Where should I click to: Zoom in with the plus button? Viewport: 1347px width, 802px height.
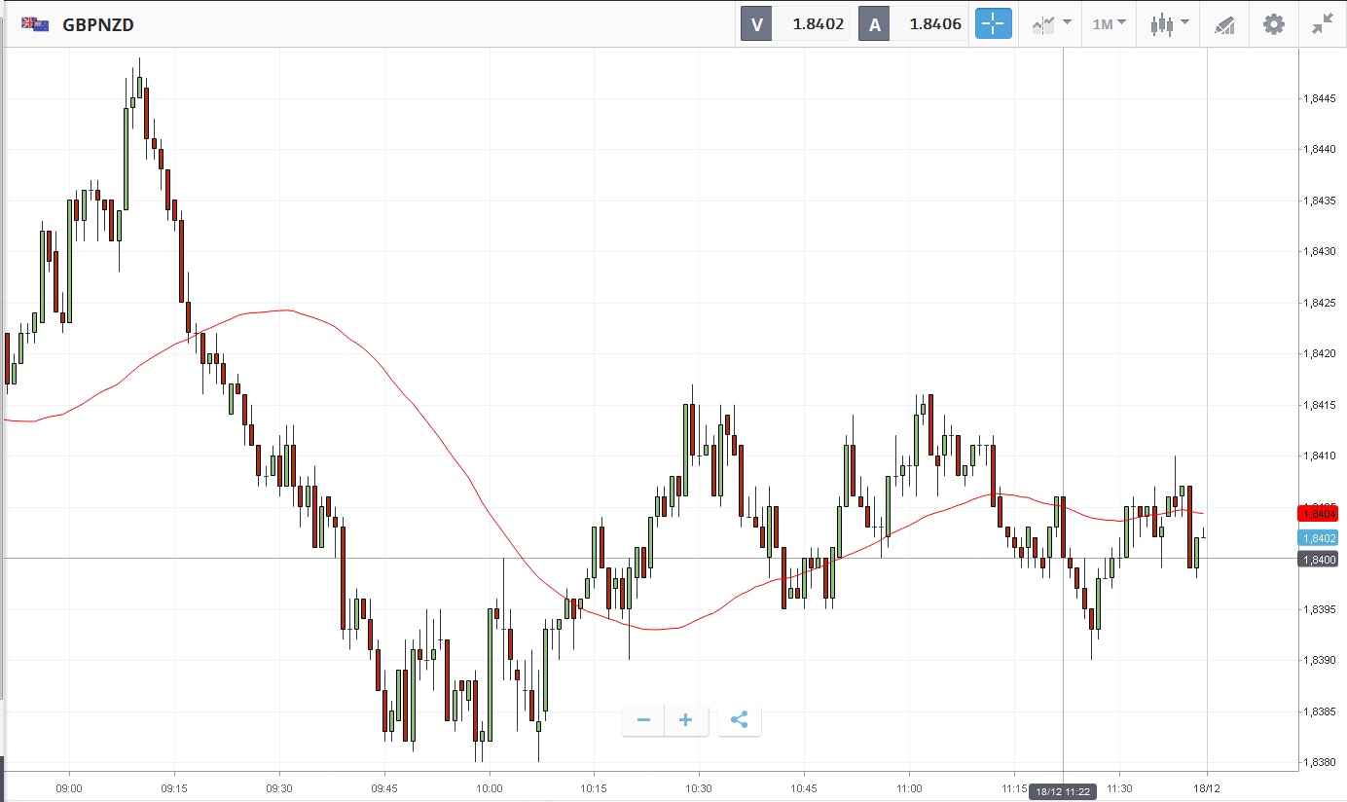[x=686, y=720]
